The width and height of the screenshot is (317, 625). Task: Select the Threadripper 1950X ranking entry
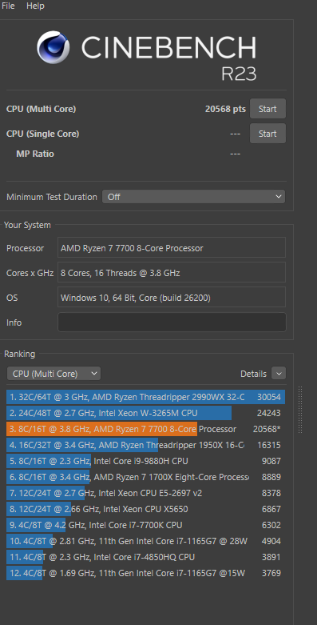coord(146,445)
